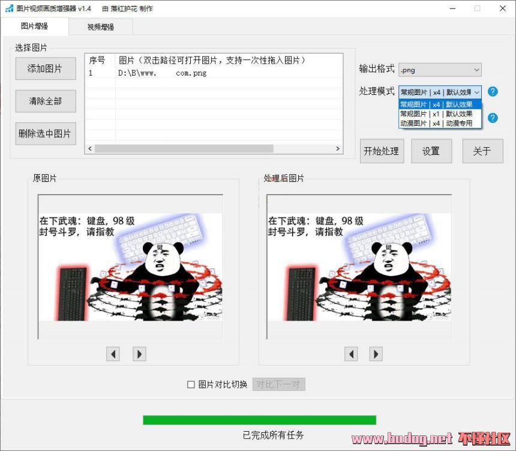
Task: Show next original image with right arrow
Action: [139, 354]
